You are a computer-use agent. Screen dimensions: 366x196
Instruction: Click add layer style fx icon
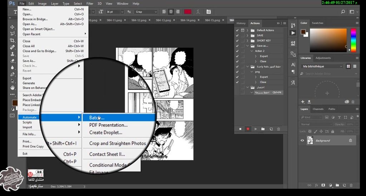point(316,185)
